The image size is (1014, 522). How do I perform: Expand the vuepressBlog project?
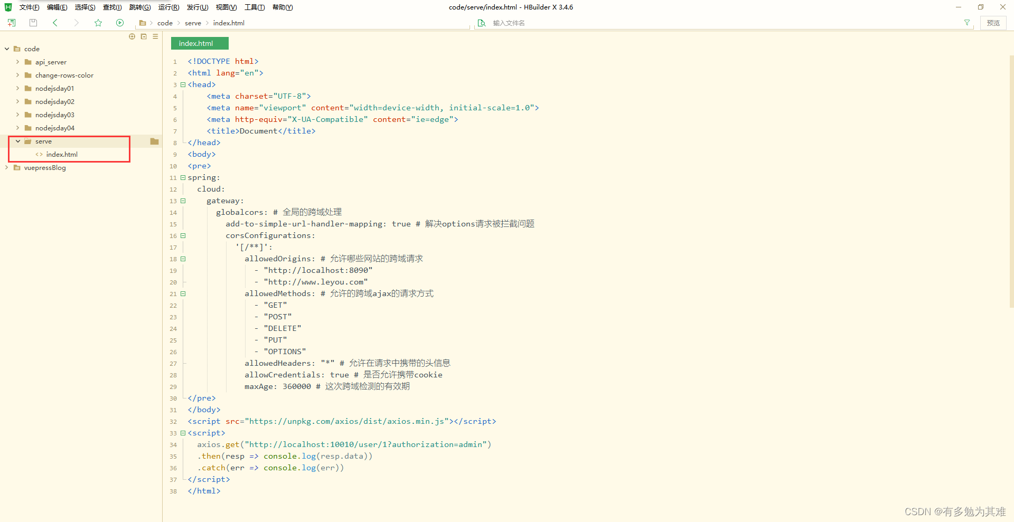[7, 167]
